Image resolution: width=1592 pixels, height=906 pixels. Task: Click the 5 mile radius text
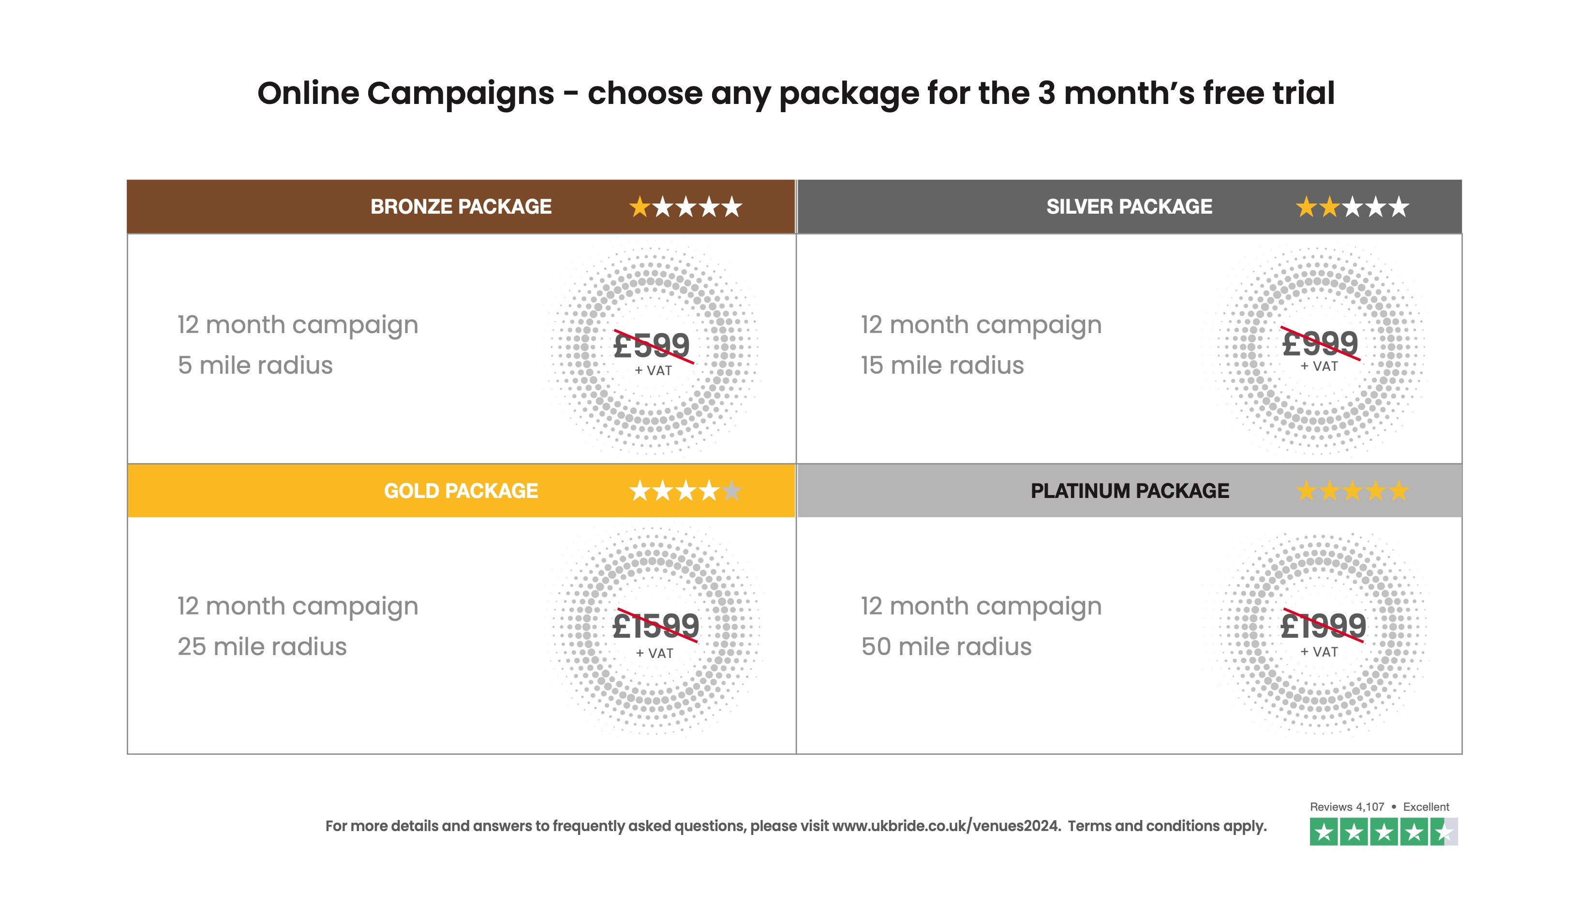255,365
